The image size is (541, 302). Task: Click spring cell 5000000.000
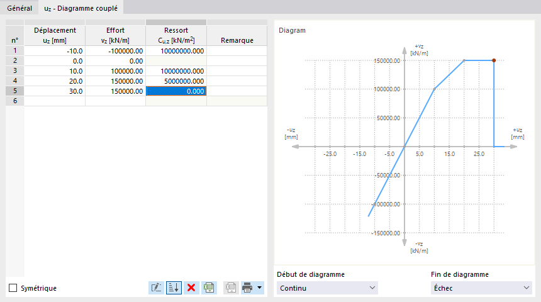pos(176,81)
